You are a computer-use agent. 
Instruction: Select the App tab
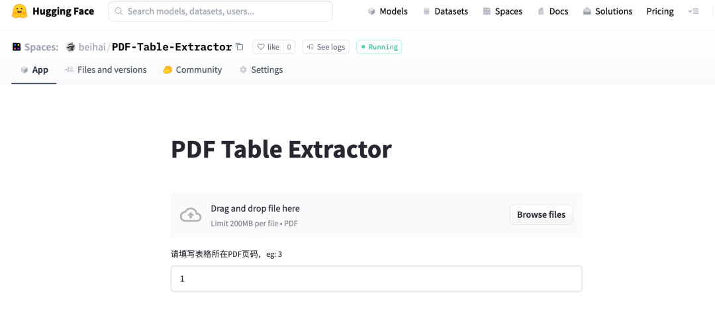34,69
